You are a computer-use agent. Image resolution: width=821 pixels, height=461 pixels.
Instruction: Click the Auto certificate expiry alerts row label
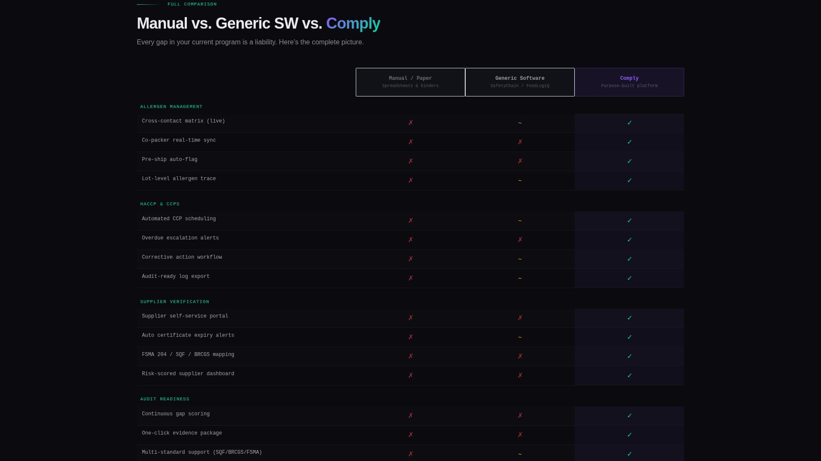click(188, 336)
